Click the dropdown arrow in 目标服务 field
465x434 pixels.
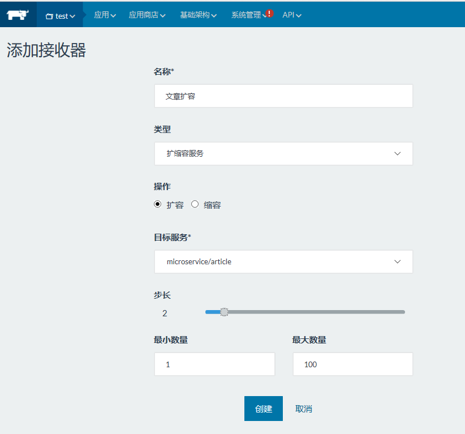pyautogui.click(x=398, y=261)
